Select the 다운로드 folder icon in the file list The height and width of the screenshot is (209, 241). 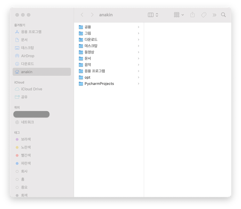point(81,40)
